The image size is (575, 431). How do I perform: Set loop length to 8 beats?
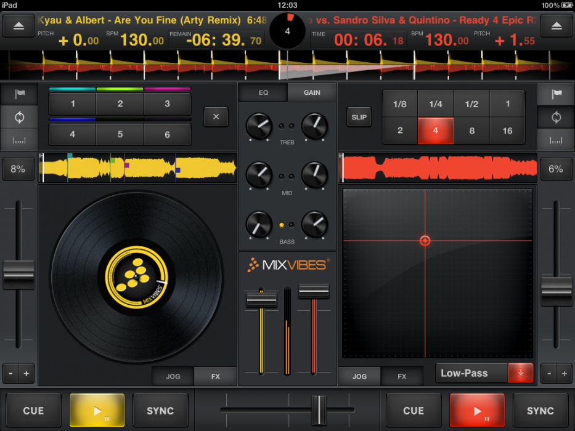pos(471,131)
